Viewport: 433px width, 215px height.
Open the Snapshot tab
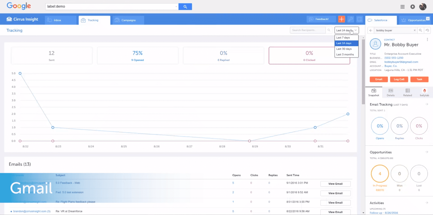click(374, 92)
